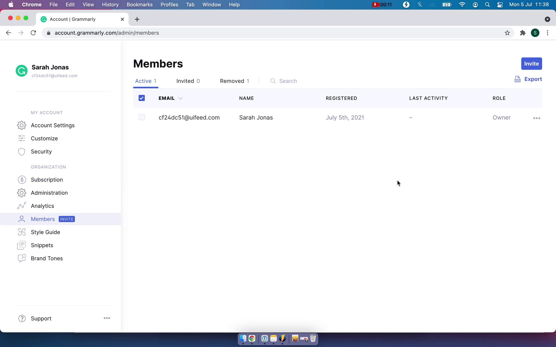Open Account Settings gear icon
This screenshot has height=347, width=556.
[x=22, y=125]
